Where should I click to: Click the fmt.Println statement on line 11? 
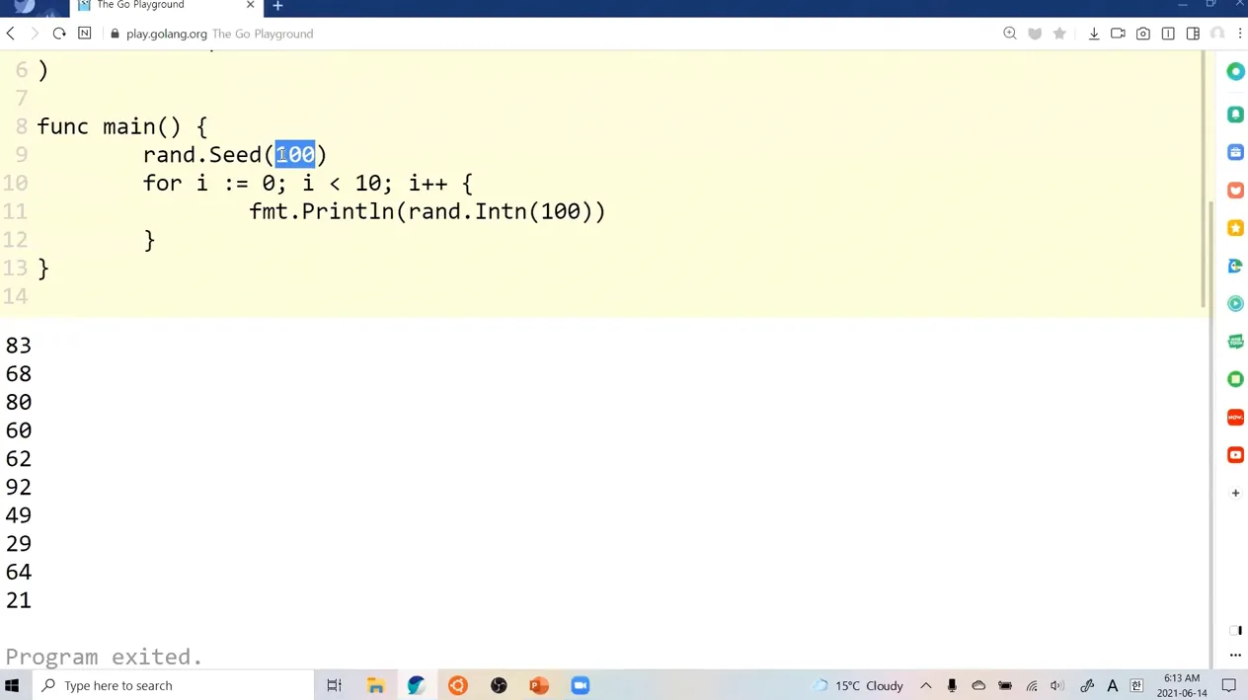[428, 211]
